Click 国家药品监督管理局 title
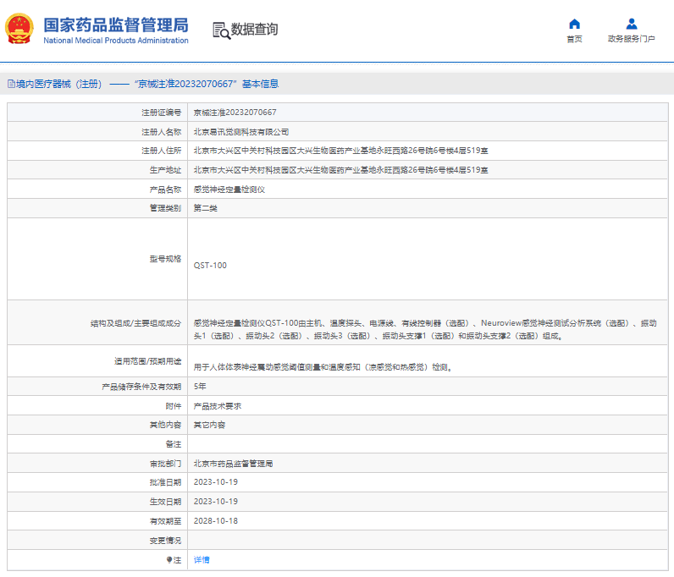This screenshot has width=674, height=577. point(116,25)
